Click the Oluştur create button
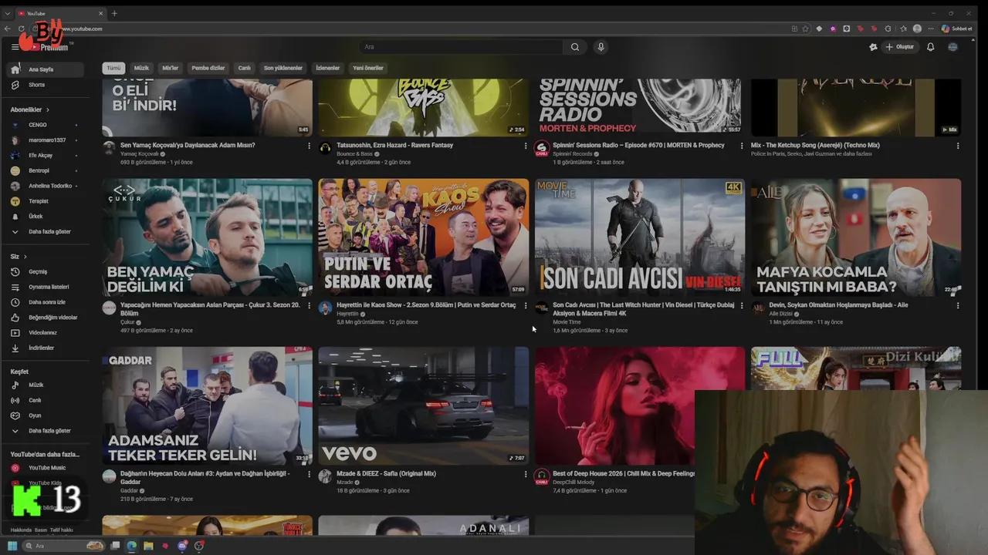 (900, 47)
